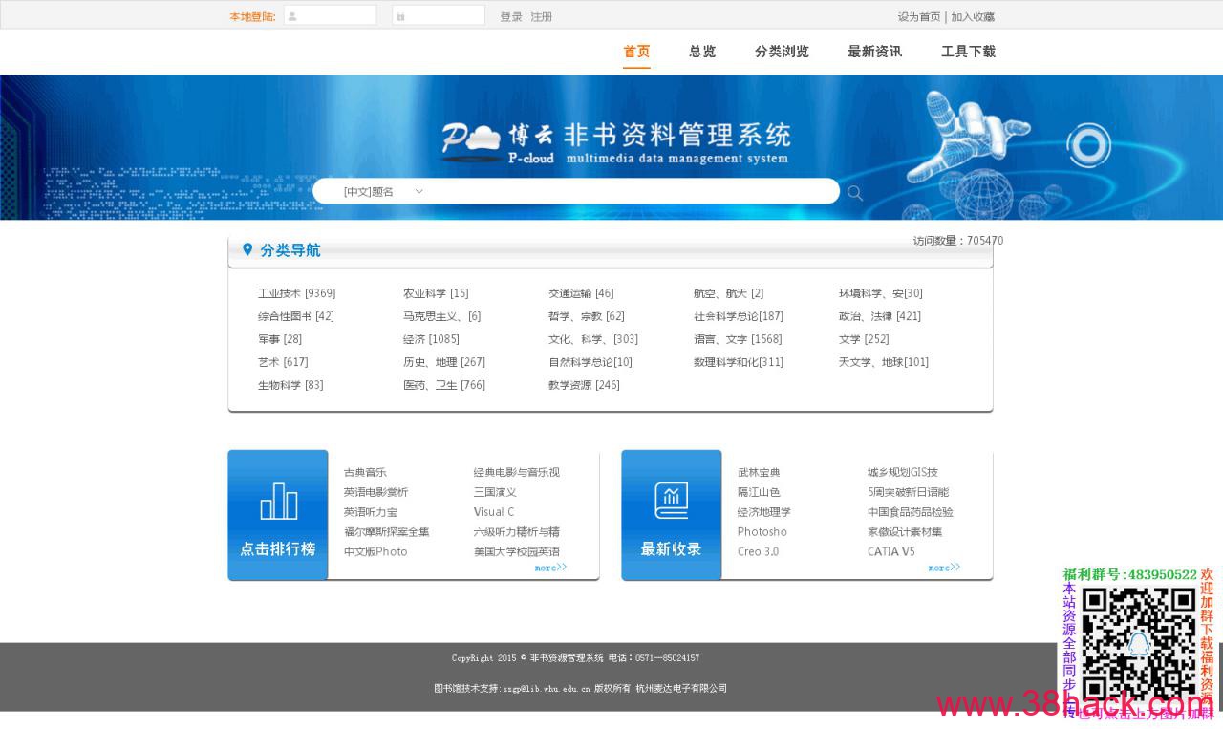Open 武林宝典 in 最新收录

click(x=759, y=472)
